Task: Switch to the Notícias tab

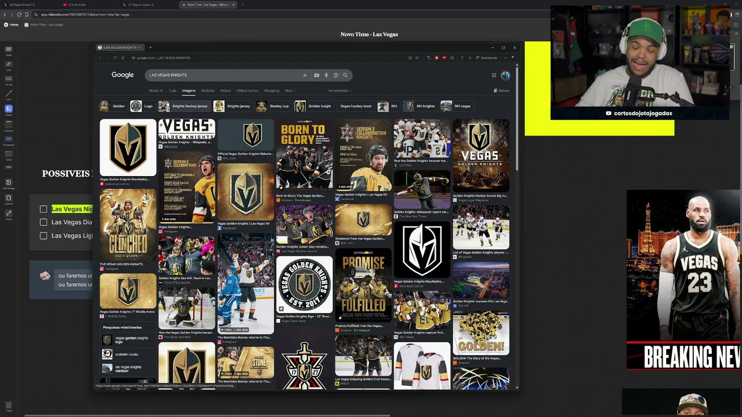Action: tap(208, 90)
